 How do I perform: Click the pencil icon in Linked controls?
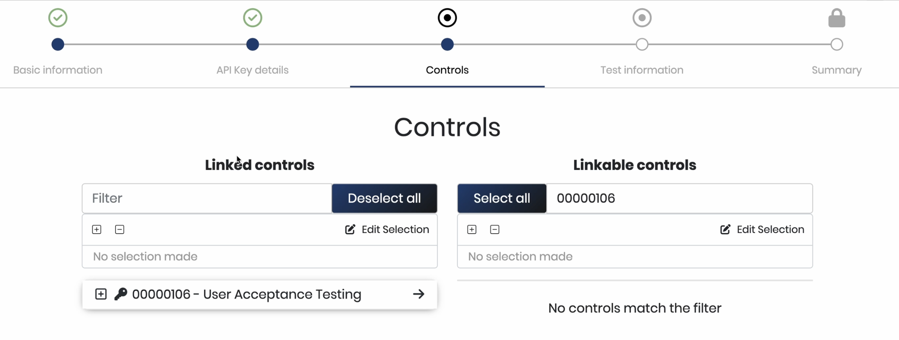click(350, 230)
